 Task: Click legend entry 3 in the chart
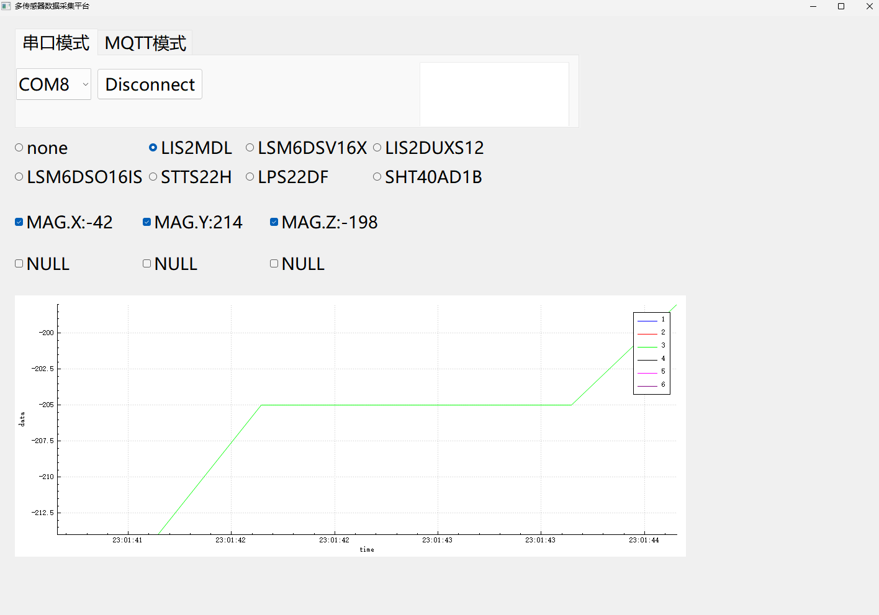(651, 346)
